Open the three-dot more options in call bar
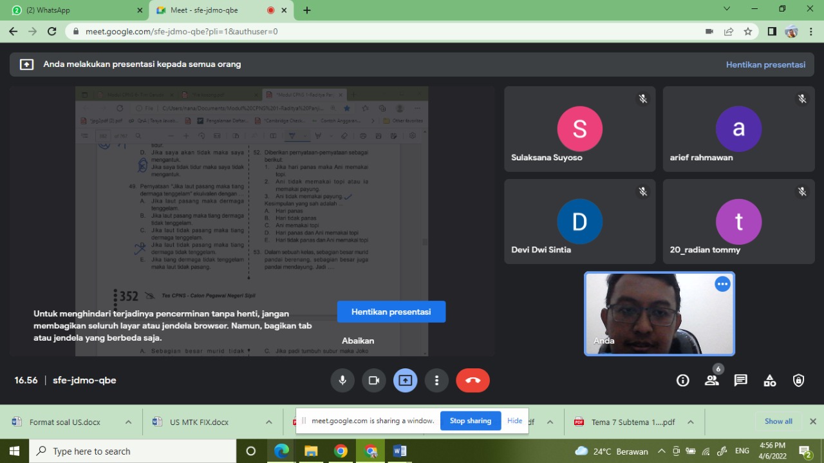Image resolution: width=824 pixels, height=463 pixels. tap(436, 381)
